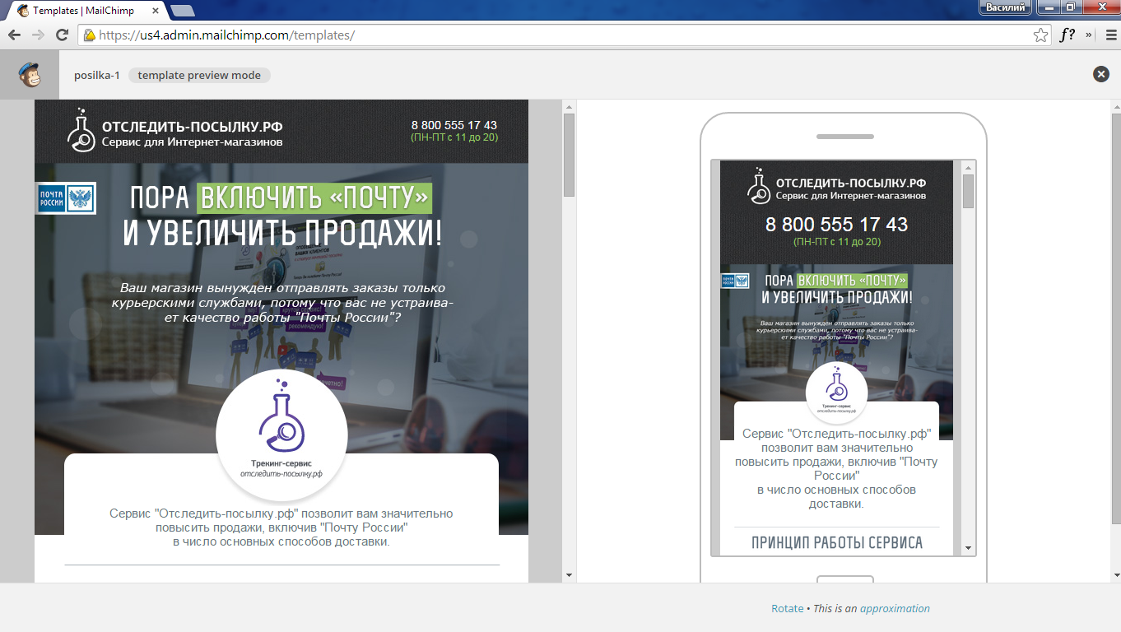The height and width of the screenshot is (632, 1121).
Task: Click ПОРА ВКЛЮЧИТЬ «ПОЧТУ» headline in desktop preview
Action: [x=281, y=198]
